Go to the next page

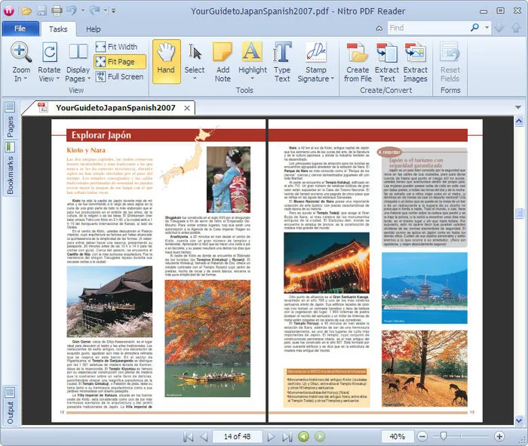coord(271,437)
